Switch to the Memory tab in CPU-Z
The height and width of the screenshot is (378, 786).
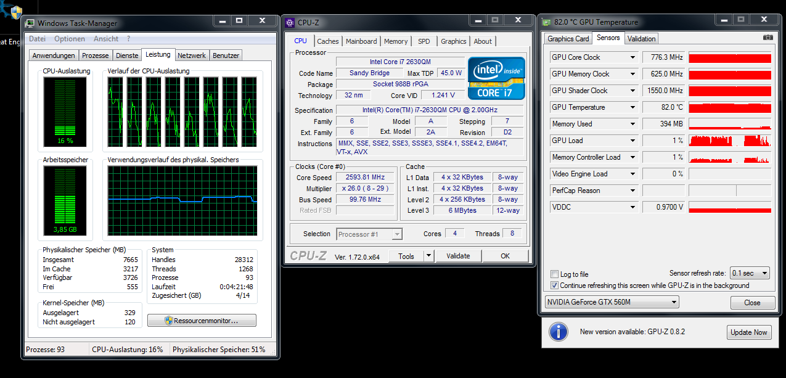tap(396, 41)
